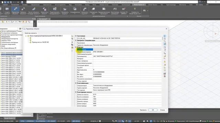Click the Print icon in quick access toolbar

22,2
